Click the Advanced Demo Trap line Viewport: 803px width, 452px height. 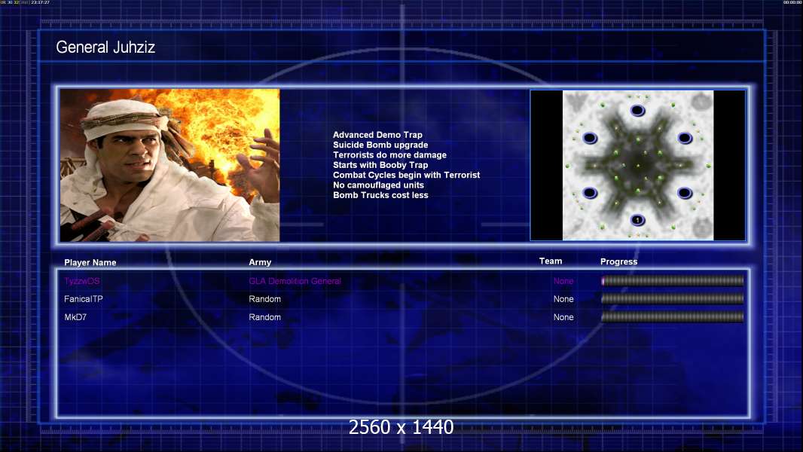pos(377,135)
